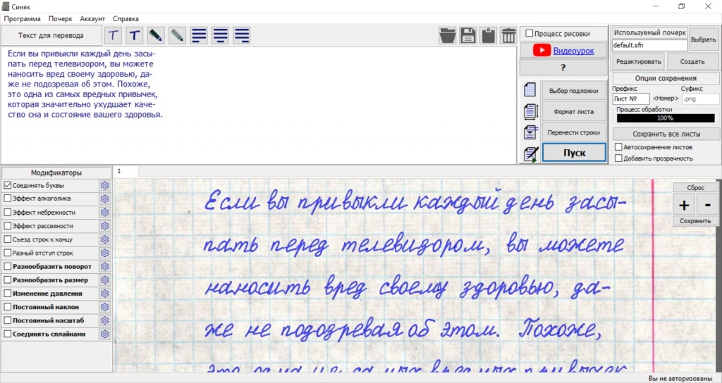This screenshot has width=722, height=383.
Task: Enable Съезд строк к концу checkbox
Action: coord(7,239)
